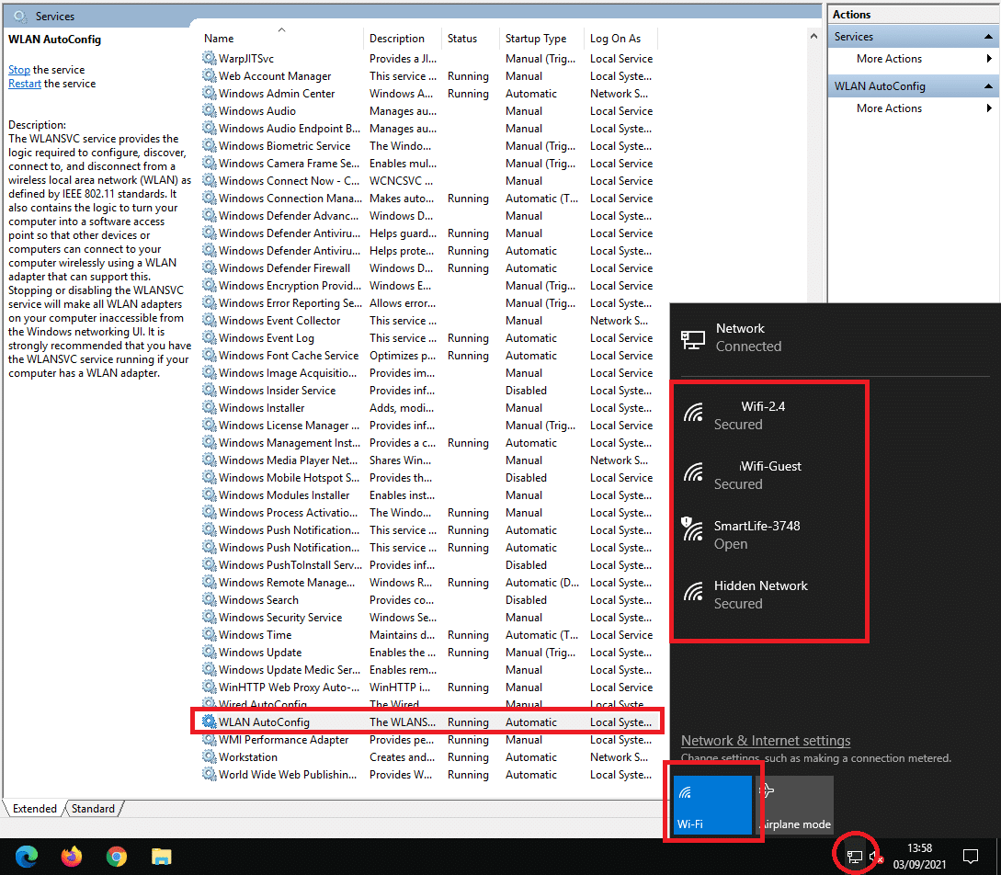This screenshot has height=875, width=1001.
Task: Select the Windows Image Acquisition service name
Action: [288, 373]
